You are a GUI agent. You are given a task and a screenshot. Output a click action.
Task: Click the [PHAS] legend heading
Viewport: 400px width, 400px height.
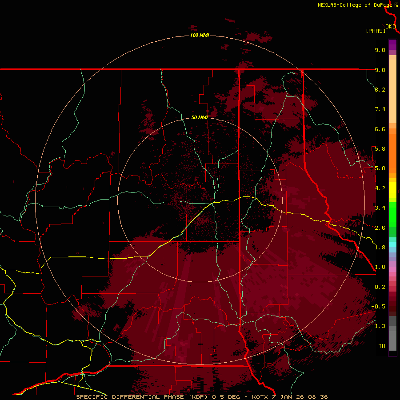[x=376, y=31]
